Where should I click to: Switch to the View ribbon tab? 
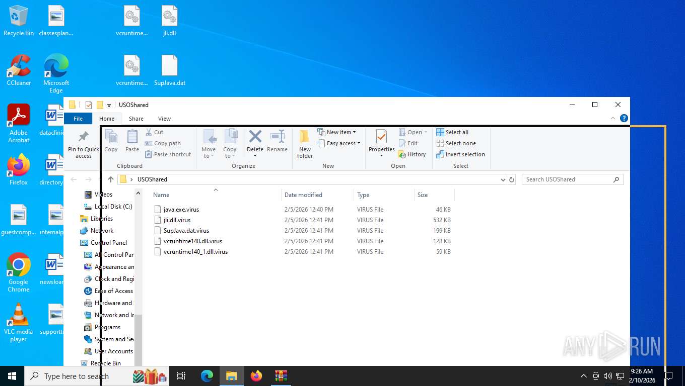(165, 119)
